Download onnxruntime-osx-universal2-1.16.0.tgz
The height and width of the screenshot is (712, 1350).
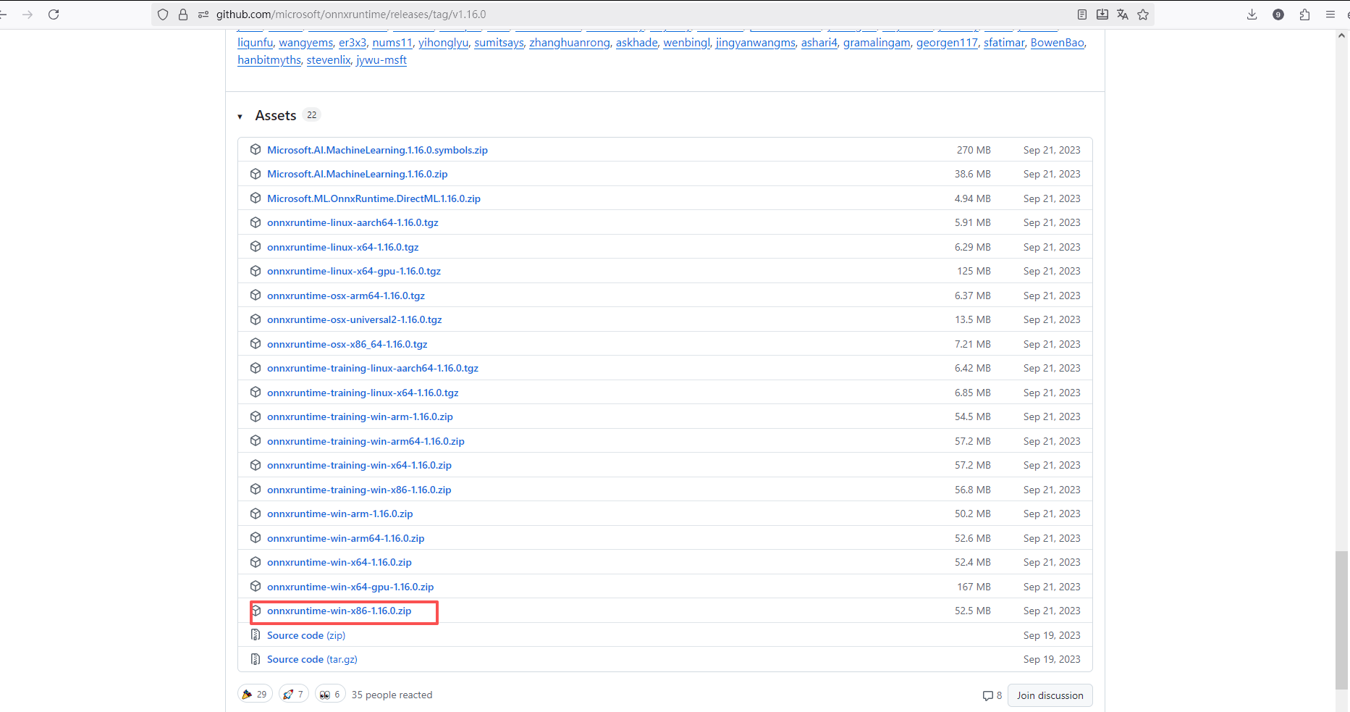tap(354, 319)
